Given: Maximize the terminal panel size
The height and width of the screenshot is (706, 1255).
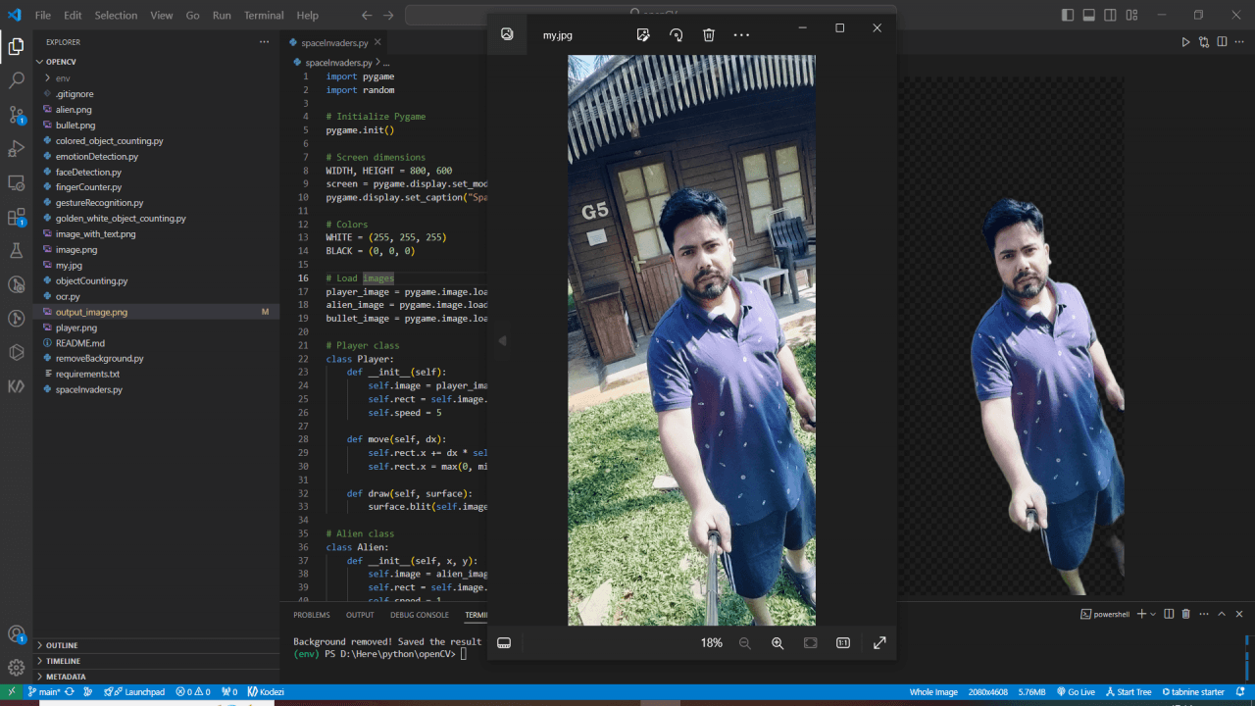Looking at the screenshot, I should click(x=1222, y=614).
